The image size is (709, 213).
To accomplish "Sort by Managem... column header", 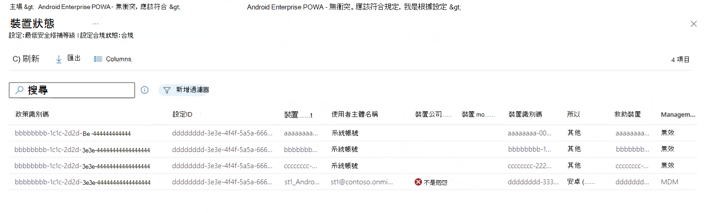I will 678,115.
